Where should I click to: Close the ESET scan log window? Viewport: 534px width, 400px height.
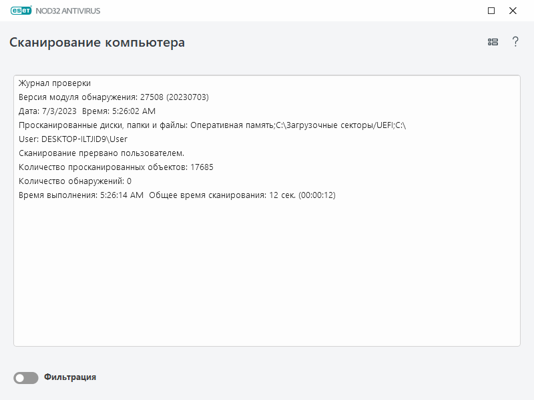[x=513, y=11]
